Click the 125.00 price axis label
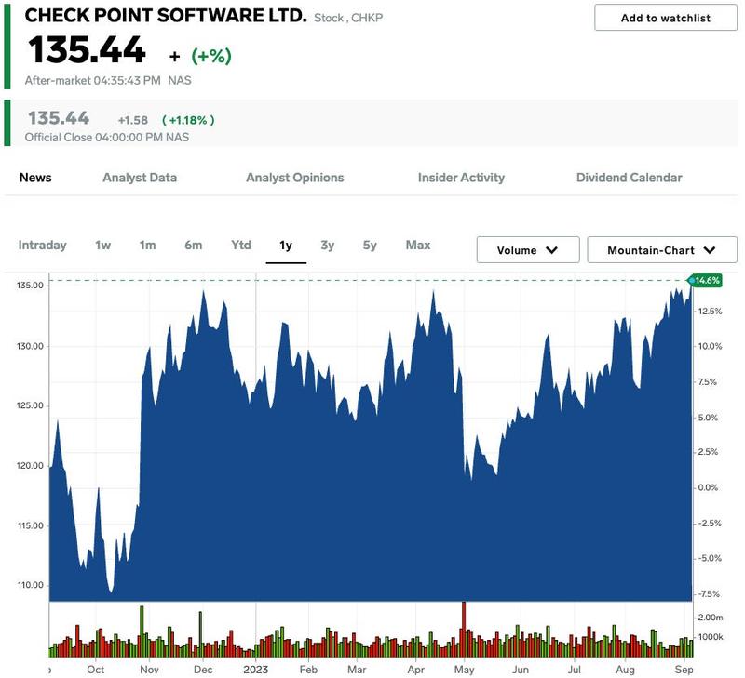The height and width of the screenshot is (678, 745). click(x=30, y=405)
